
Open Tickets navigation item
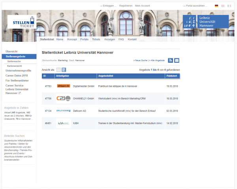pyautogui.click(x=96, y=39)
